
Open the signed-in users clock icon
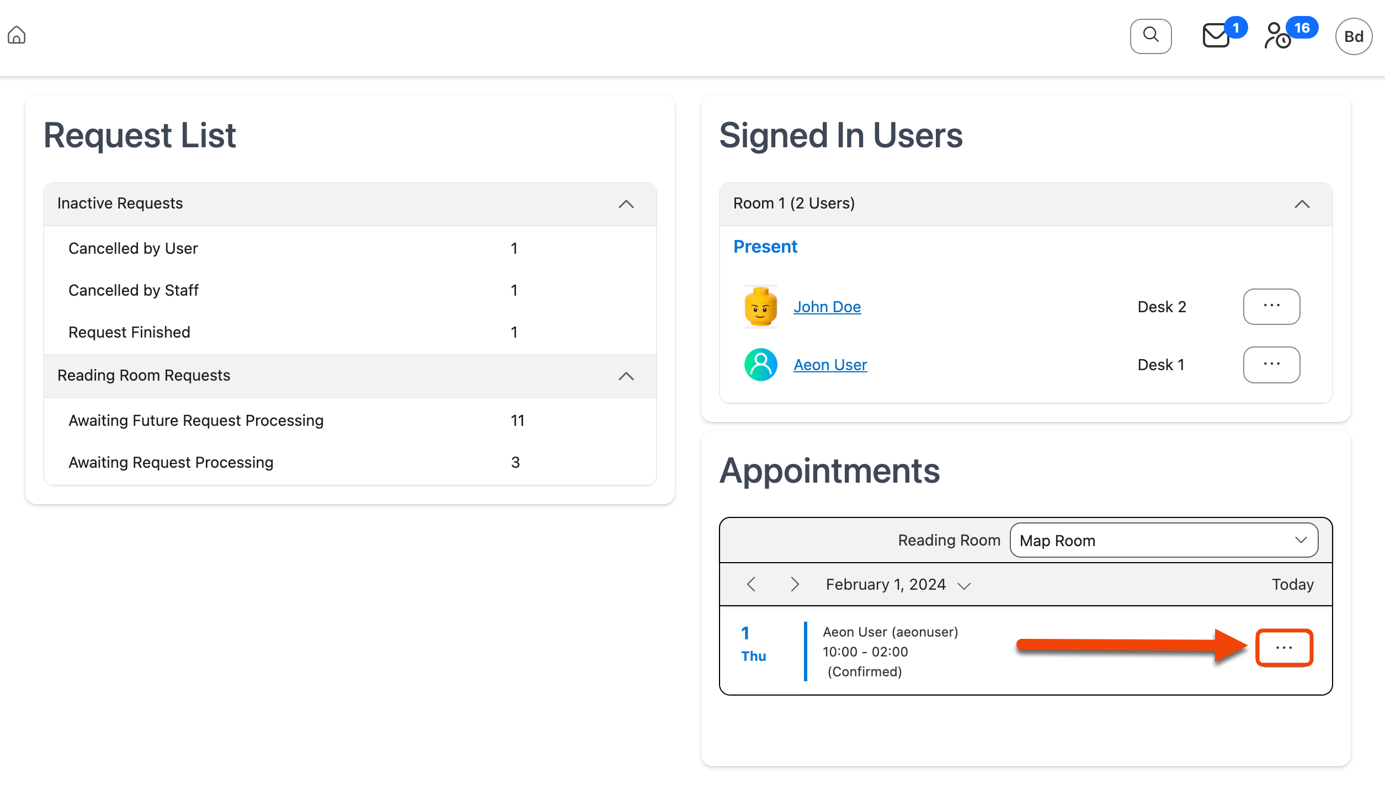pyautogui.click(x=1278, y=36)
